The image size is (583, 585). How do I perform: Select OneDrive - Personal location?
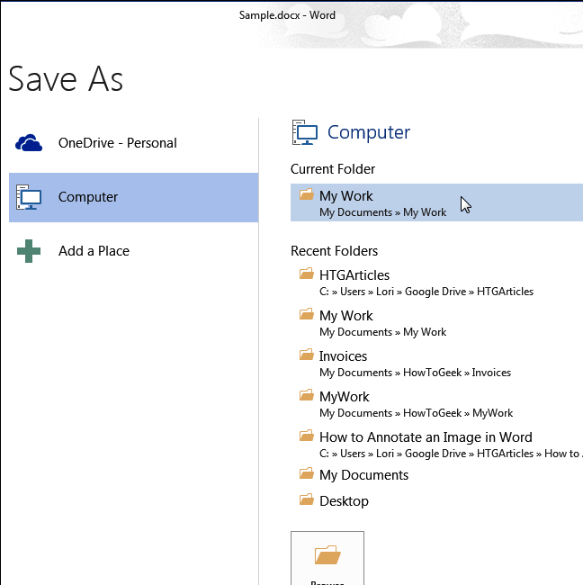[133, 143]
